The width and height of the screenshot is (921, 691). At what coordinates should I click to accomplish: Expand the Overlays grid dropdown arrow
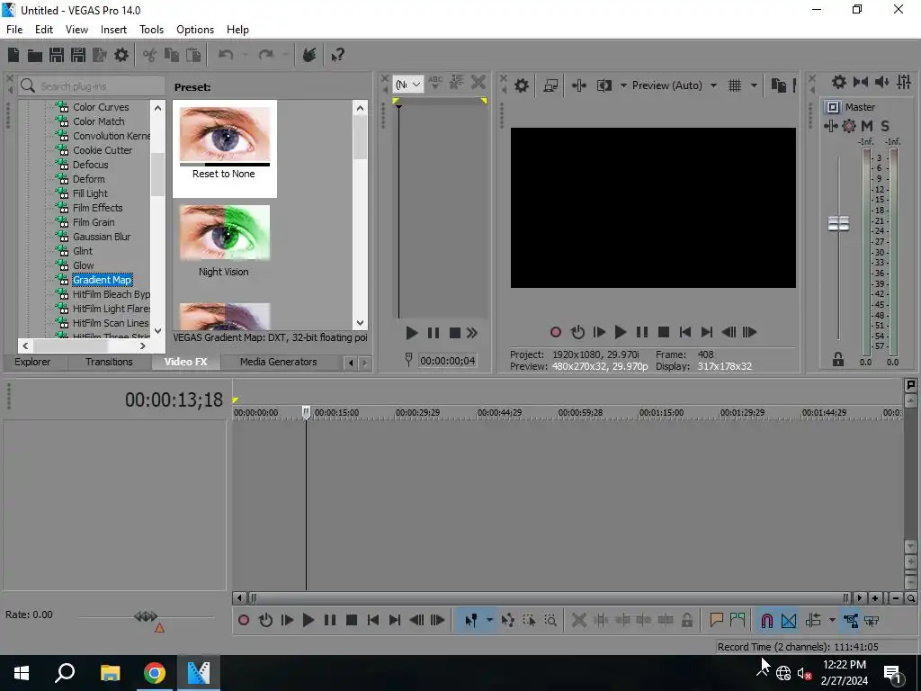coord(755,85)
